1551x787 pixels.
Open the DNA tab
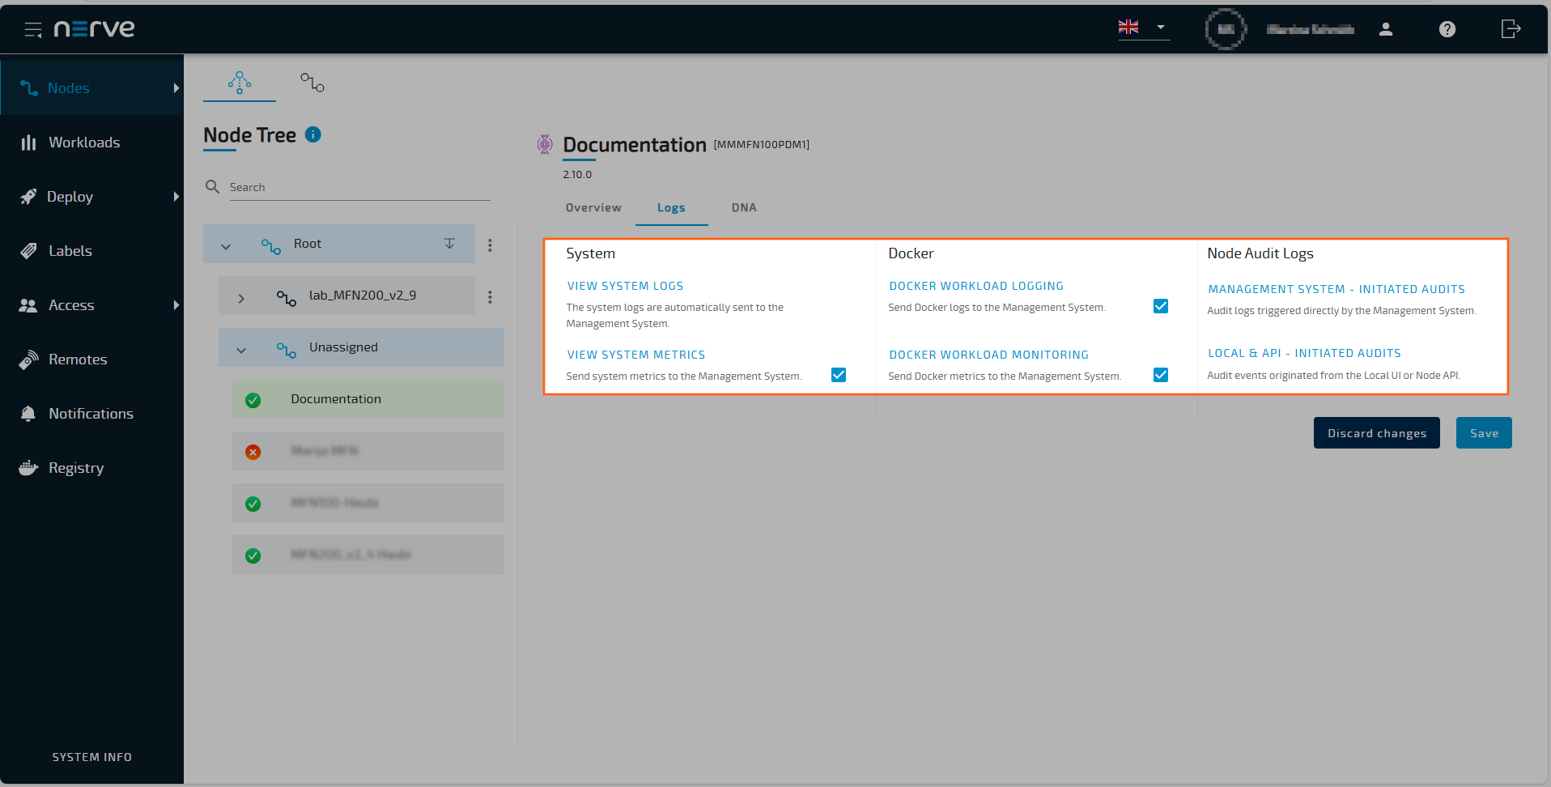pos(743,208)
